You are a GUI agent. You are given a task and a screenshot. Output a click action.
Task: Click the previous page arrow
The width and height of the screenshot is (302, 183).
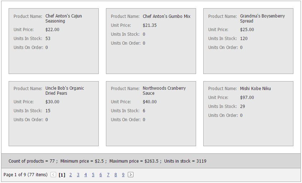[53, 175]
